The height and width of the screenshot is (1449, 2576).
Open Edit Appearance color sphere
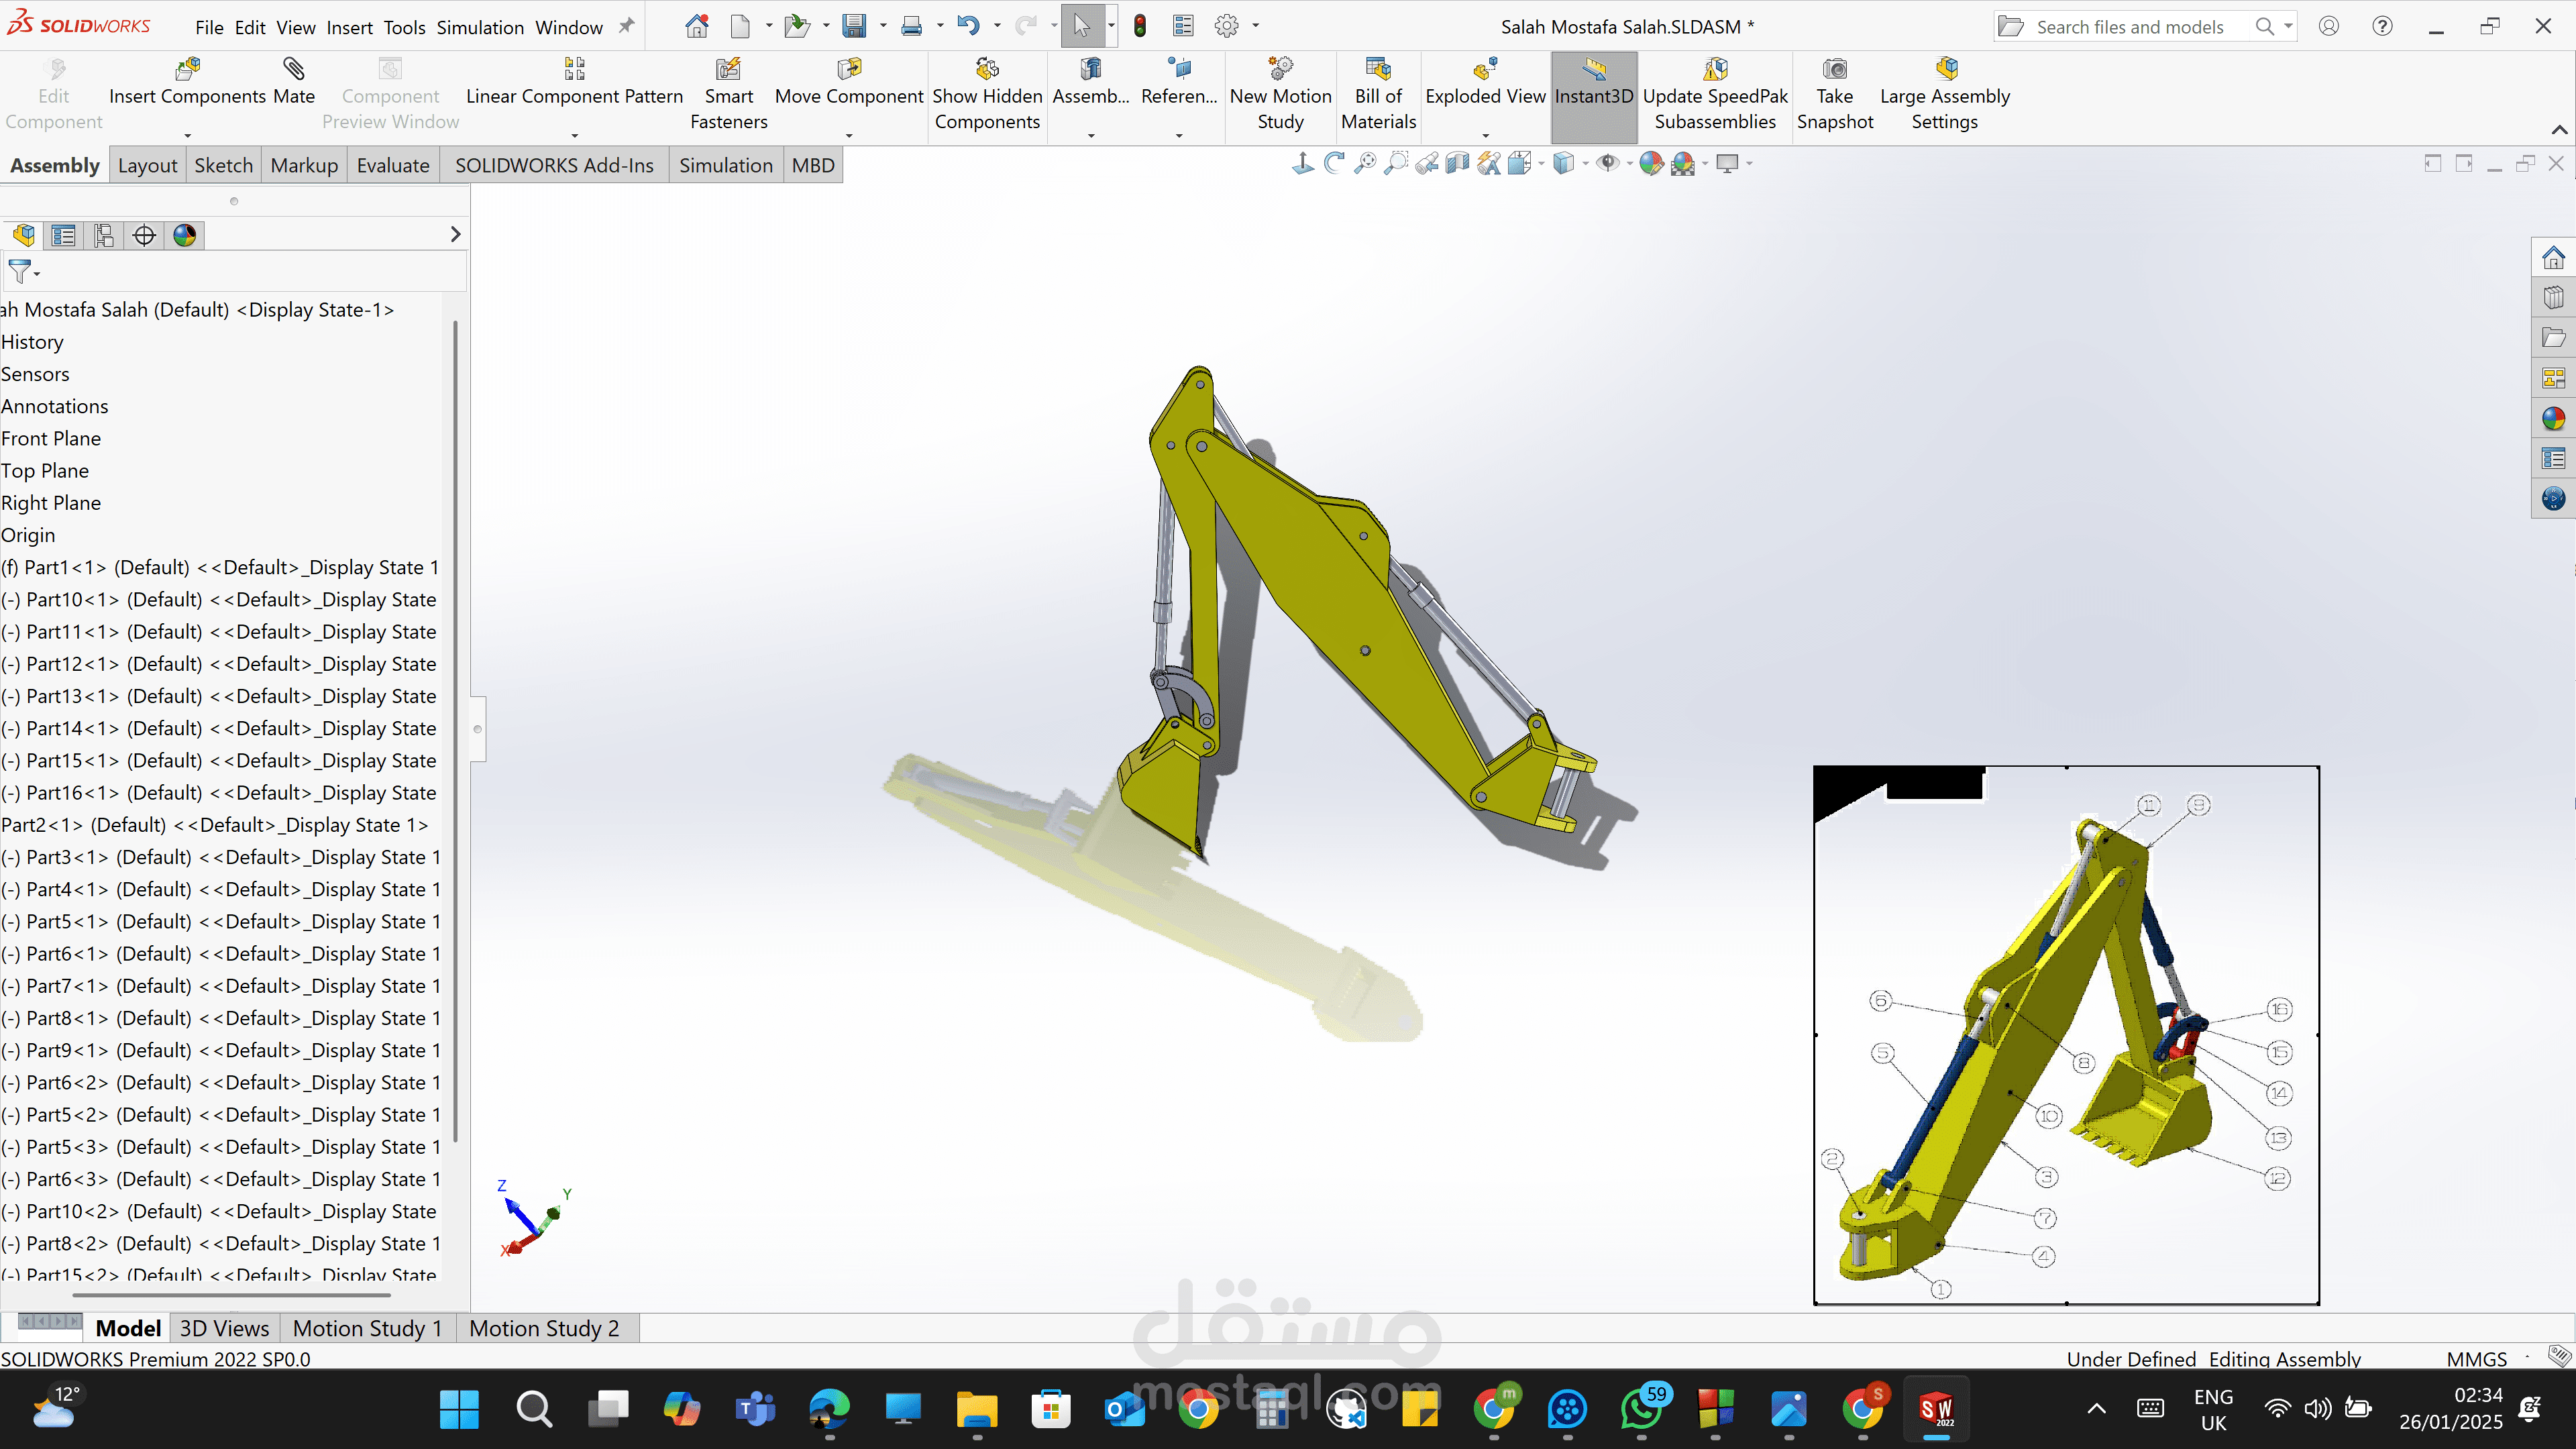tap(1651, 163)
